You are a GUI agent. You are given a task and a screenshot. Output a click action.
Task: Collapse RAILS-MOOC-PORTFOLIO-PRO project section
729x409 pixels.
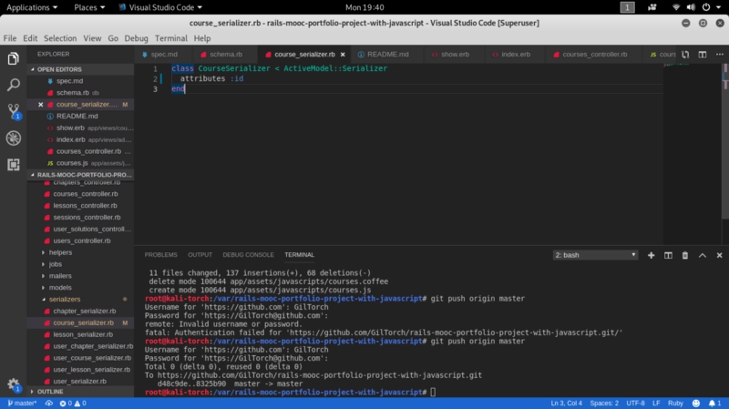pyautogui.click(x=80, y=175)
